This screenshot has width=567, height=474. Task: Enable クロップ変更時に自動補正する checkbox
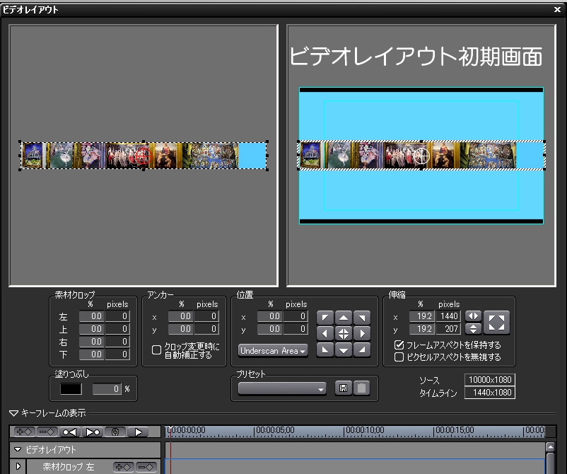pos(157,349)
